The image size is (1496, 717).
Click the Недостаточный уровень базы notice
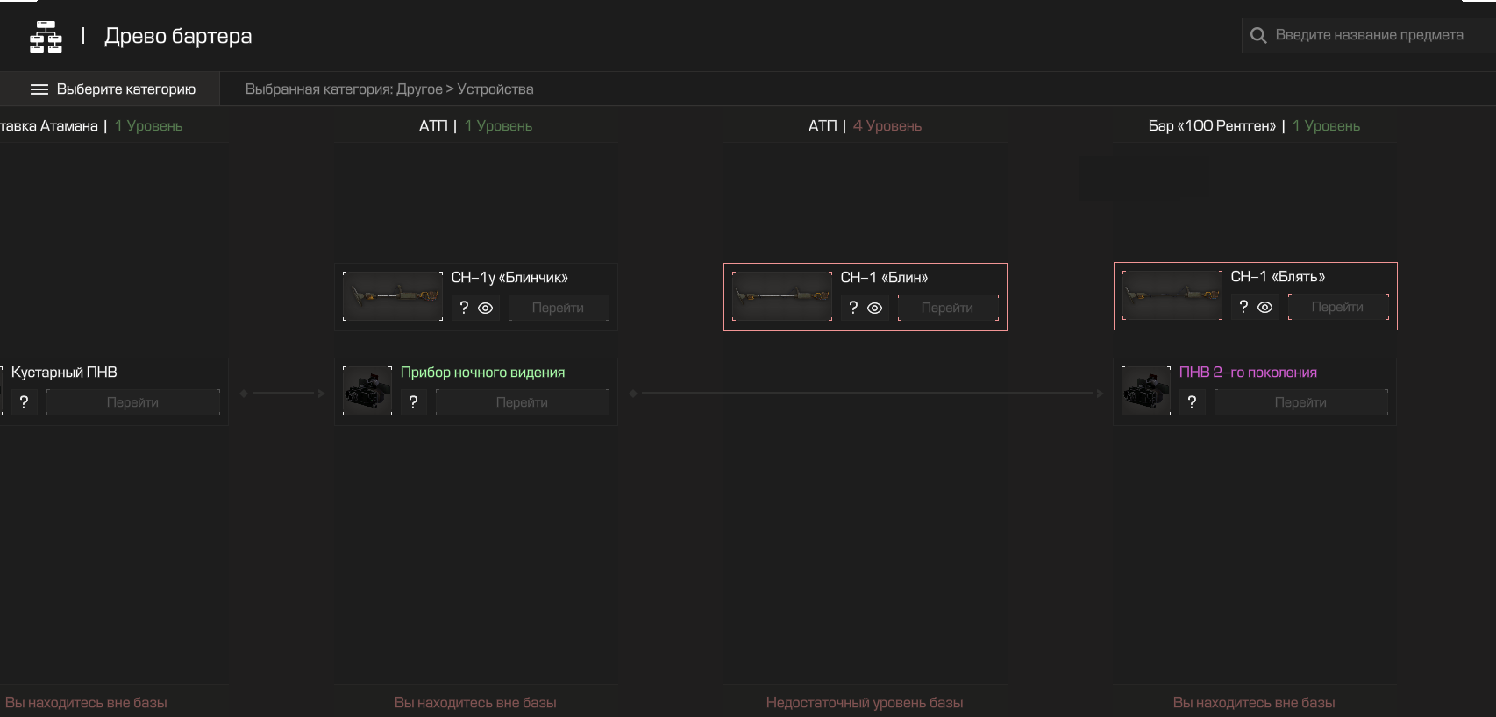tap(865, 703)
